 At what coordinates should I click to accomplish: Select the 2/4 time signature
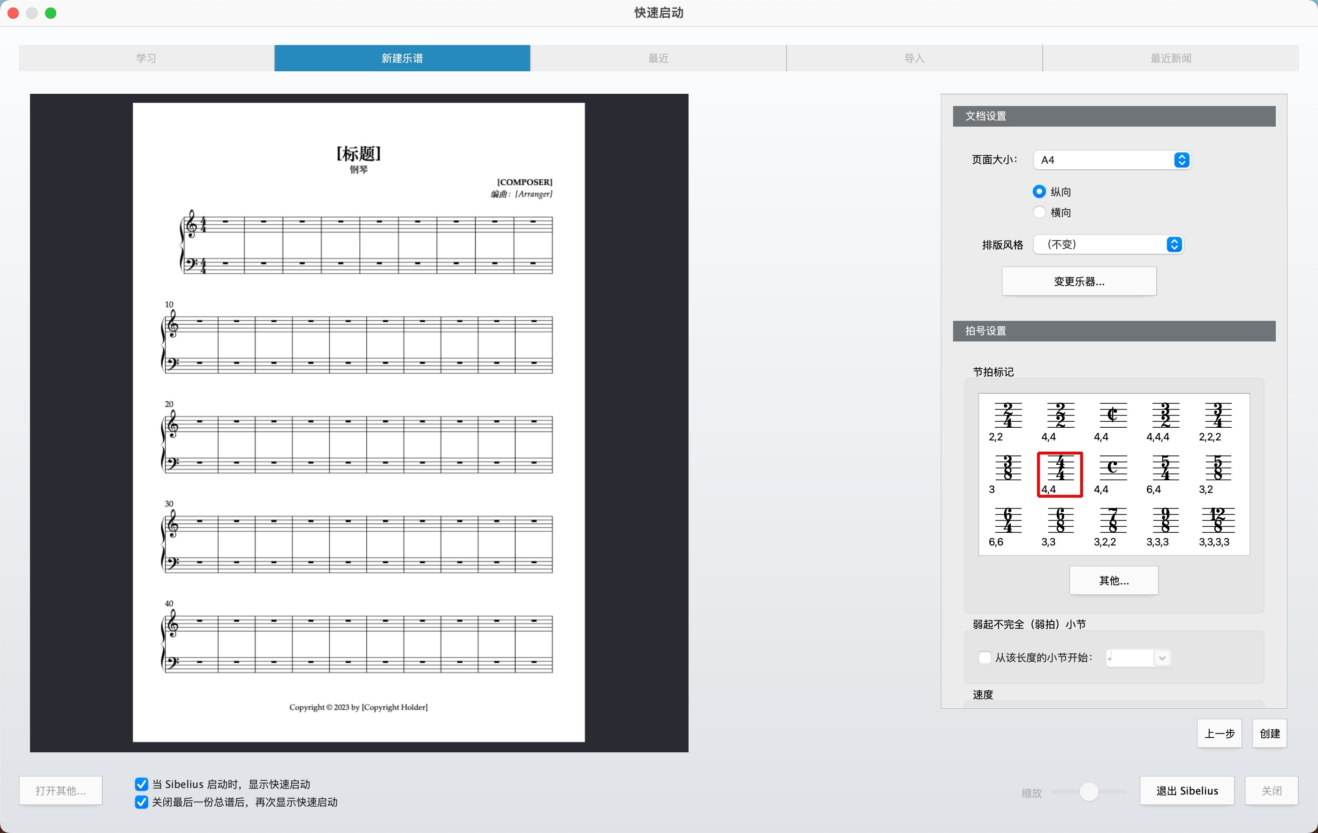click(1007, 422)
